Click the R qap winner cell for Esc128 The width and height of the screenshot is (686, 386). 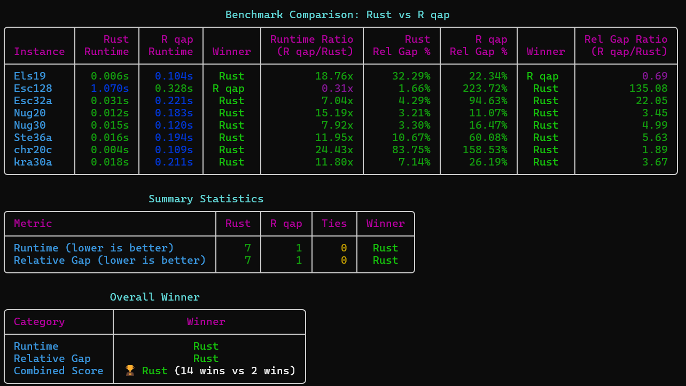[x=230, y=88]
